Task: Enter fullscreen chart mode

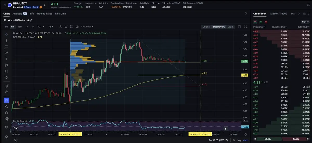Action: pyautogui.click(x=246, y=26)
